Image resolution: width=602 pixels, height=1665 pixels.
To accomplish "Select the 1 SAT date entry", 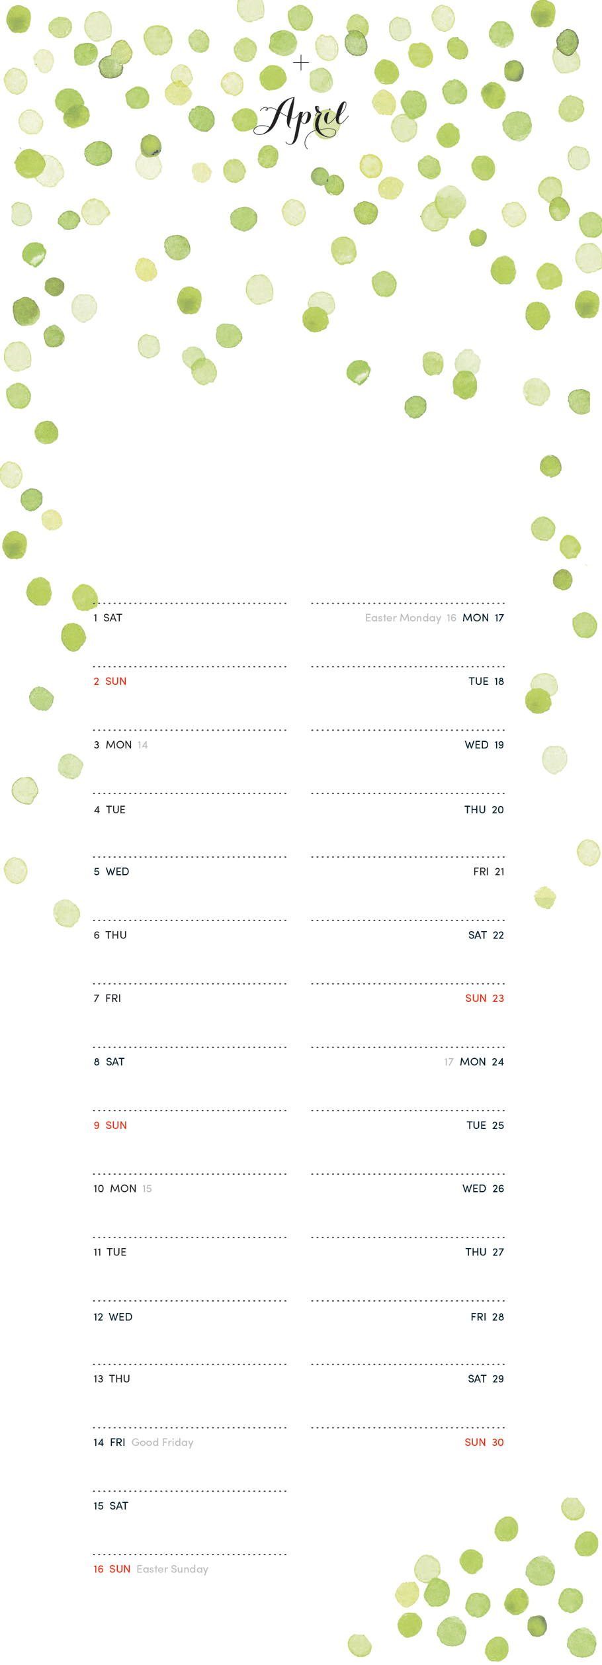I will click(x=108, y=618).
